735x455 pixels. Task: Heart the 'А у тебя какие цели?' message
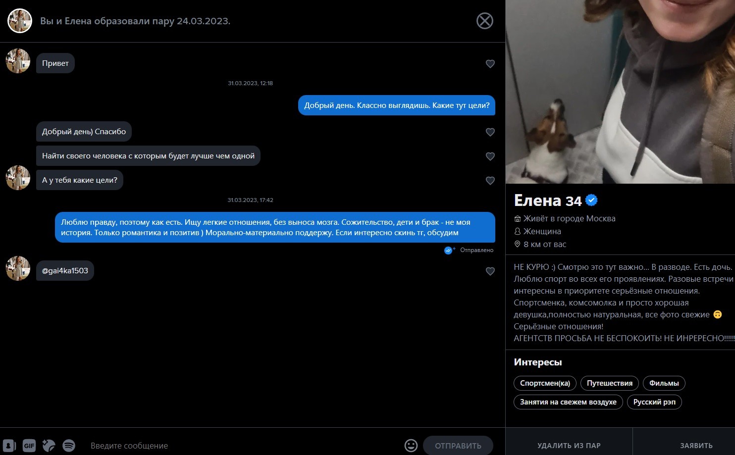coord(490,181)
